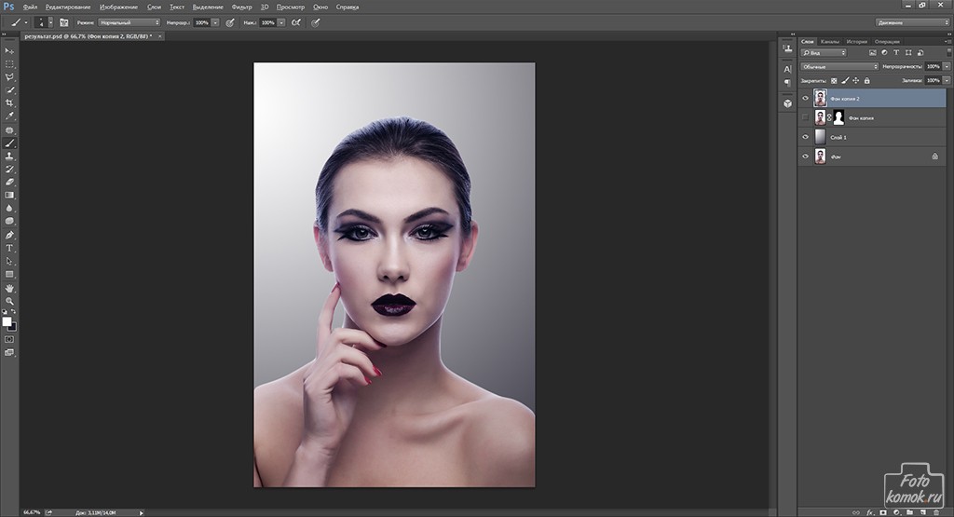Select the Eyedropper tool
The width and height of the screenshot is (954, 517).
(9, 116)
